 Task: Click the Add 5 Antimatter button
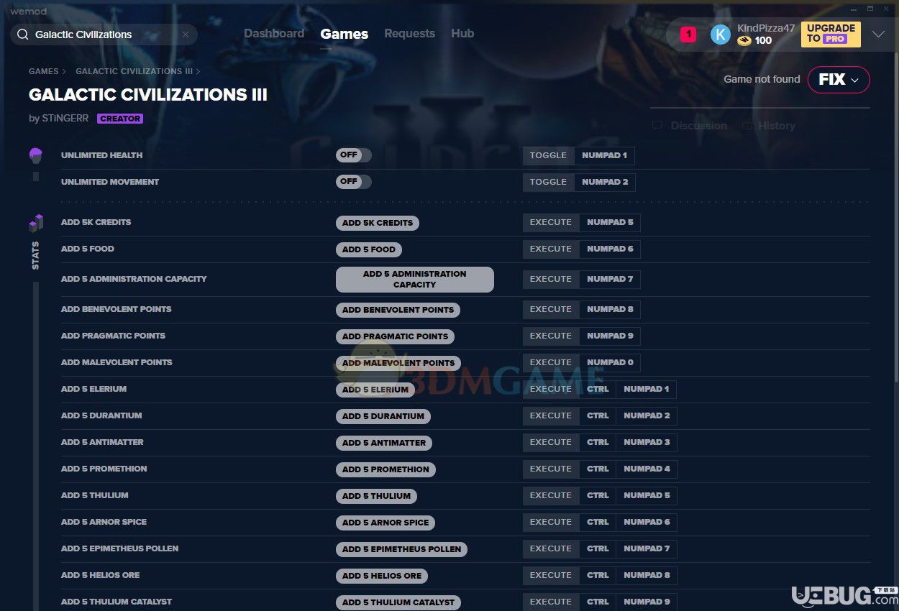coord(384,443)
